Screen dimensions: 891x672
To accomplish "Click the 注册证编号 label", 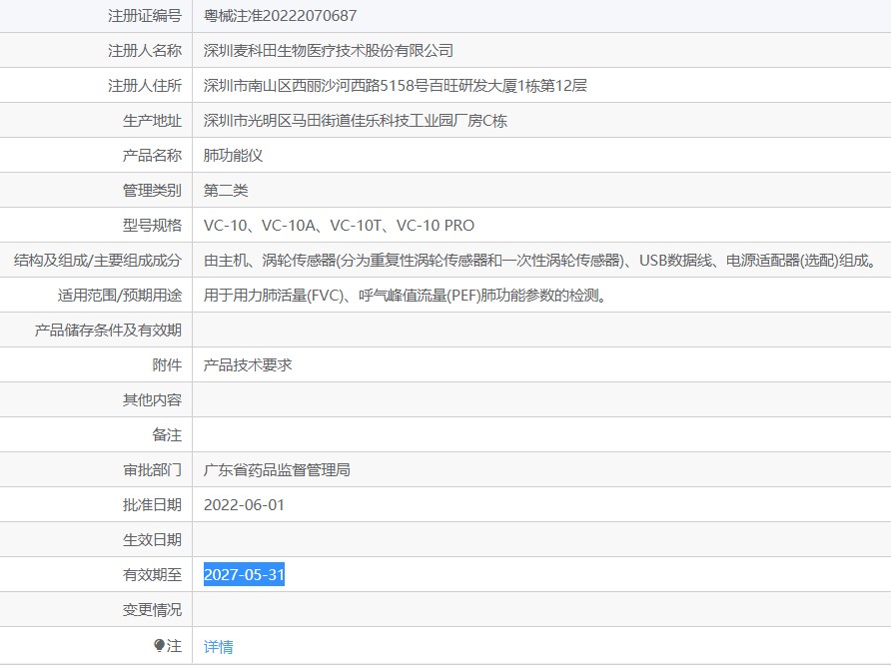I will pos(145,15).
